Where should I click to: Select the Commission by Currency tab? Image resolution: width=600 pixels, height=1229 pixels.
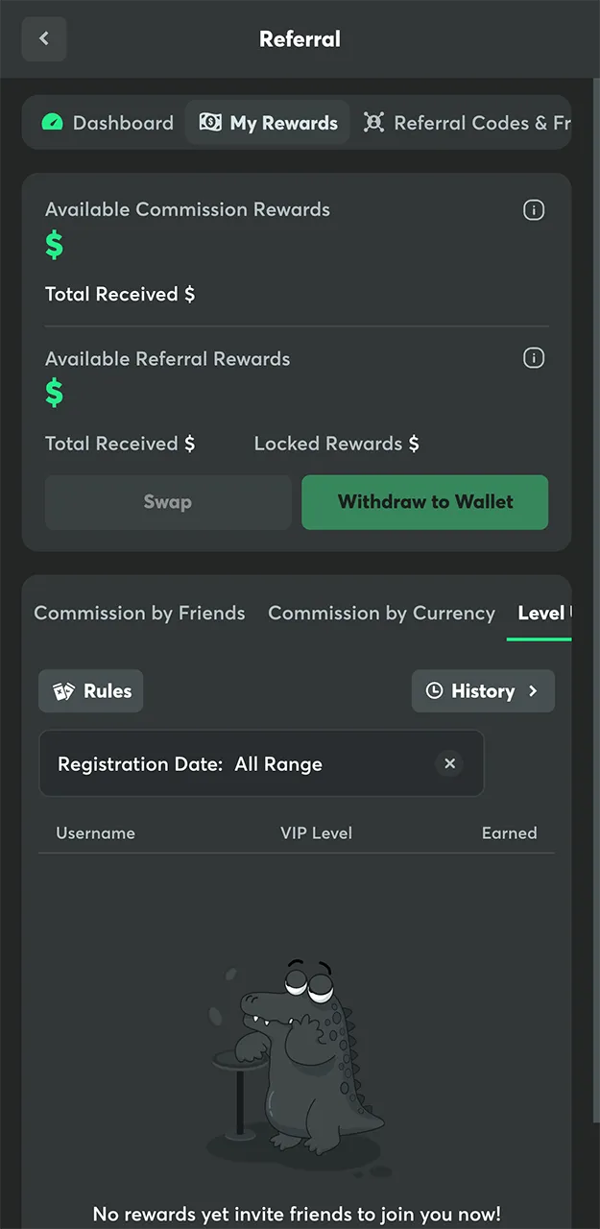click(381, 613)
